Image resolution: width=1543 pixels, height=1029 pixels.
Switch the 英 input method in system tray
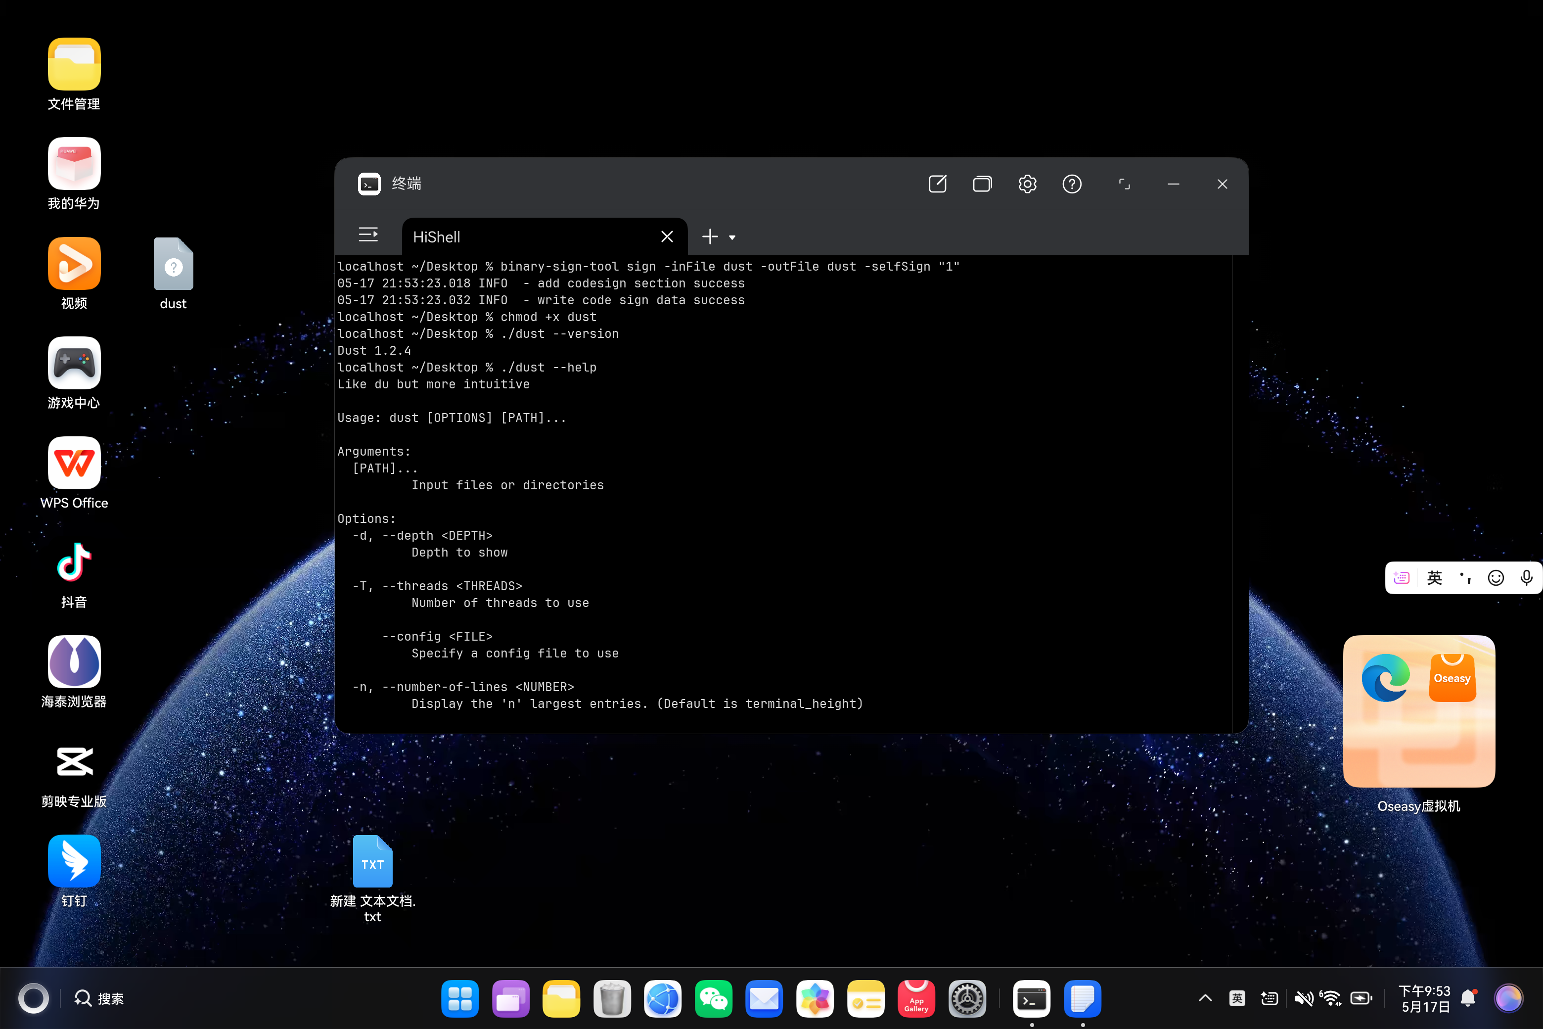[x=1237, y=998]
